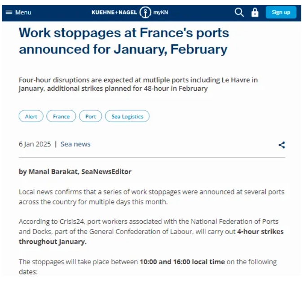
Task: Click the KUEHNE+NAGEL wordmark
Action: (x=114, y=13)
